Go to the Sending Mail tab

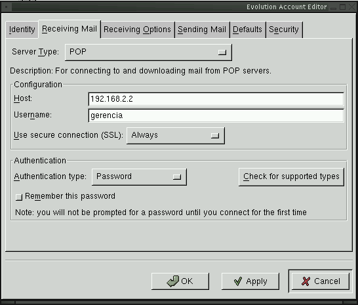(202, 30)
